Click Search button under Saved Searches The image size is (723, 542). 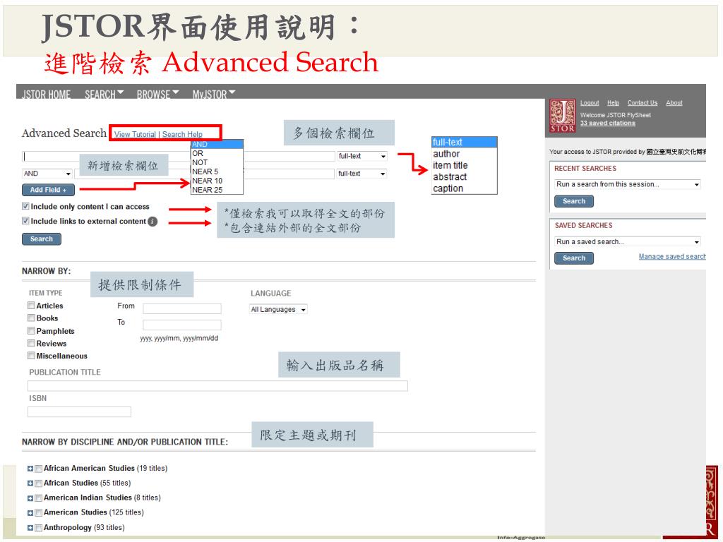[x=574, y=258]
